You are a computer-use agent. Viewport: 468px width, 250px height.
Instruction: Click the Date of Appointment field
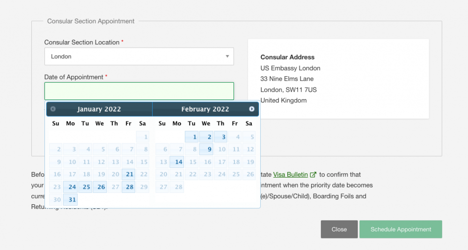139,91
